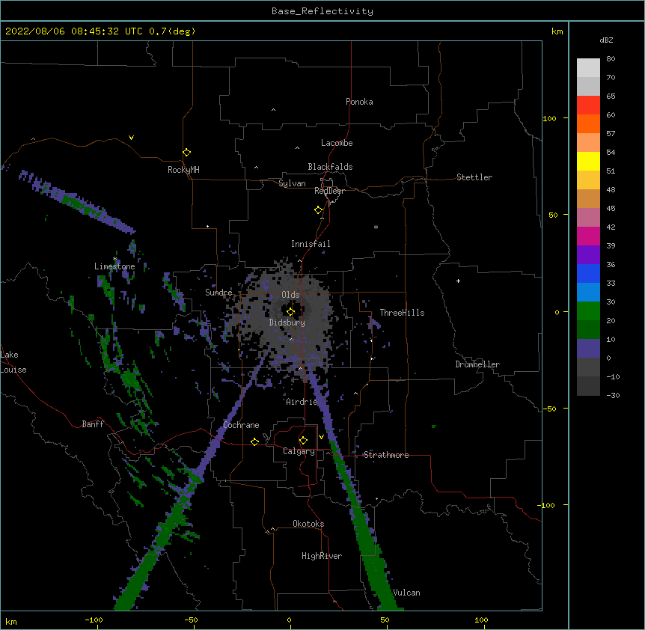Click the Airdrie city label
Viewport: 645px width, 630px height.
coord(302,402)
